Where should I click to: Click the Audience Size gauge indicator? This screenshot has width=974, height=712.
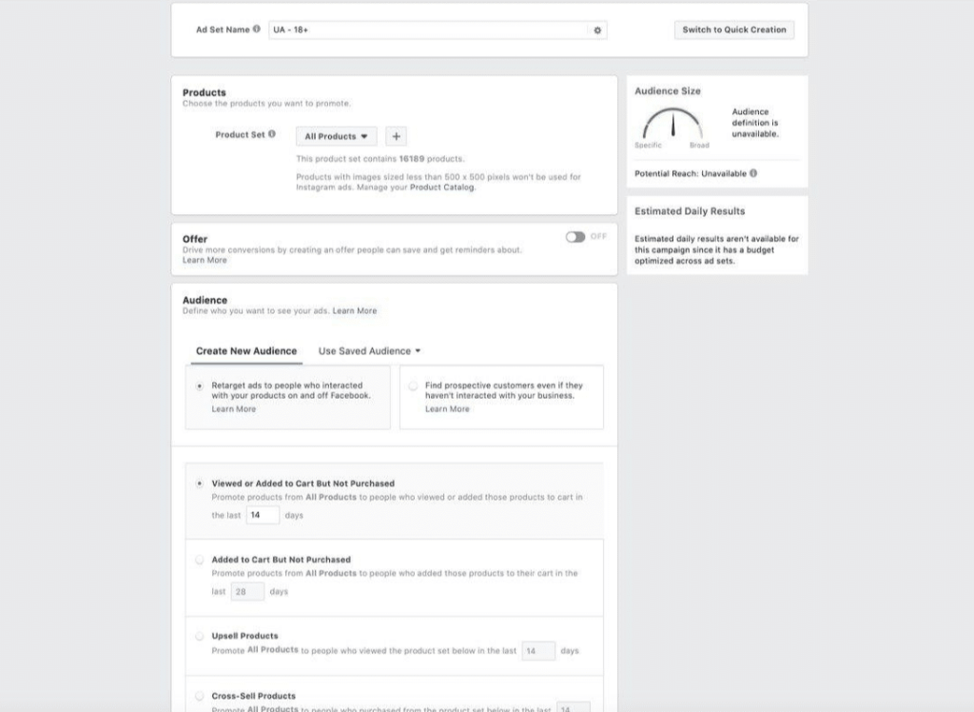[x=672, y=127]
